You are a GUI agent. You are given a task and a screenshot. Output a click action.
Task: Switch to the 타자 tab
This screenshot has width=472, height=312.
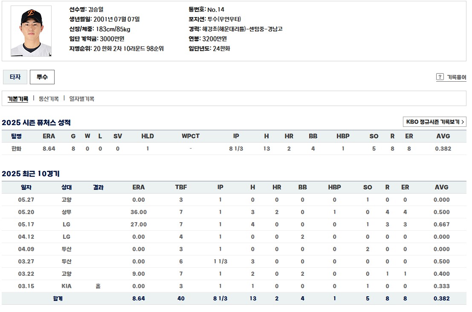tap(15, 77)
